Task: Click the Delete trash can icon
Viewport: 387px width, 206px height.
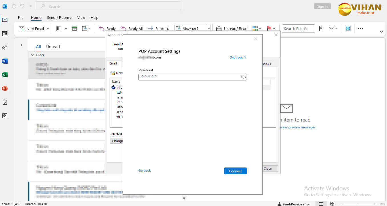Action: pos(58,29)
